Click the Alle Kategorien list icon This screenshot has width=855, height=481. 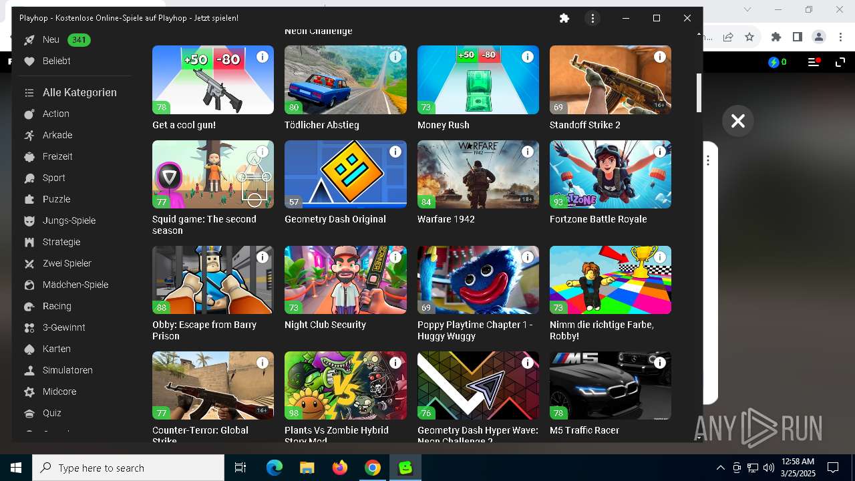pyautogui.click(x=29, y=93)
